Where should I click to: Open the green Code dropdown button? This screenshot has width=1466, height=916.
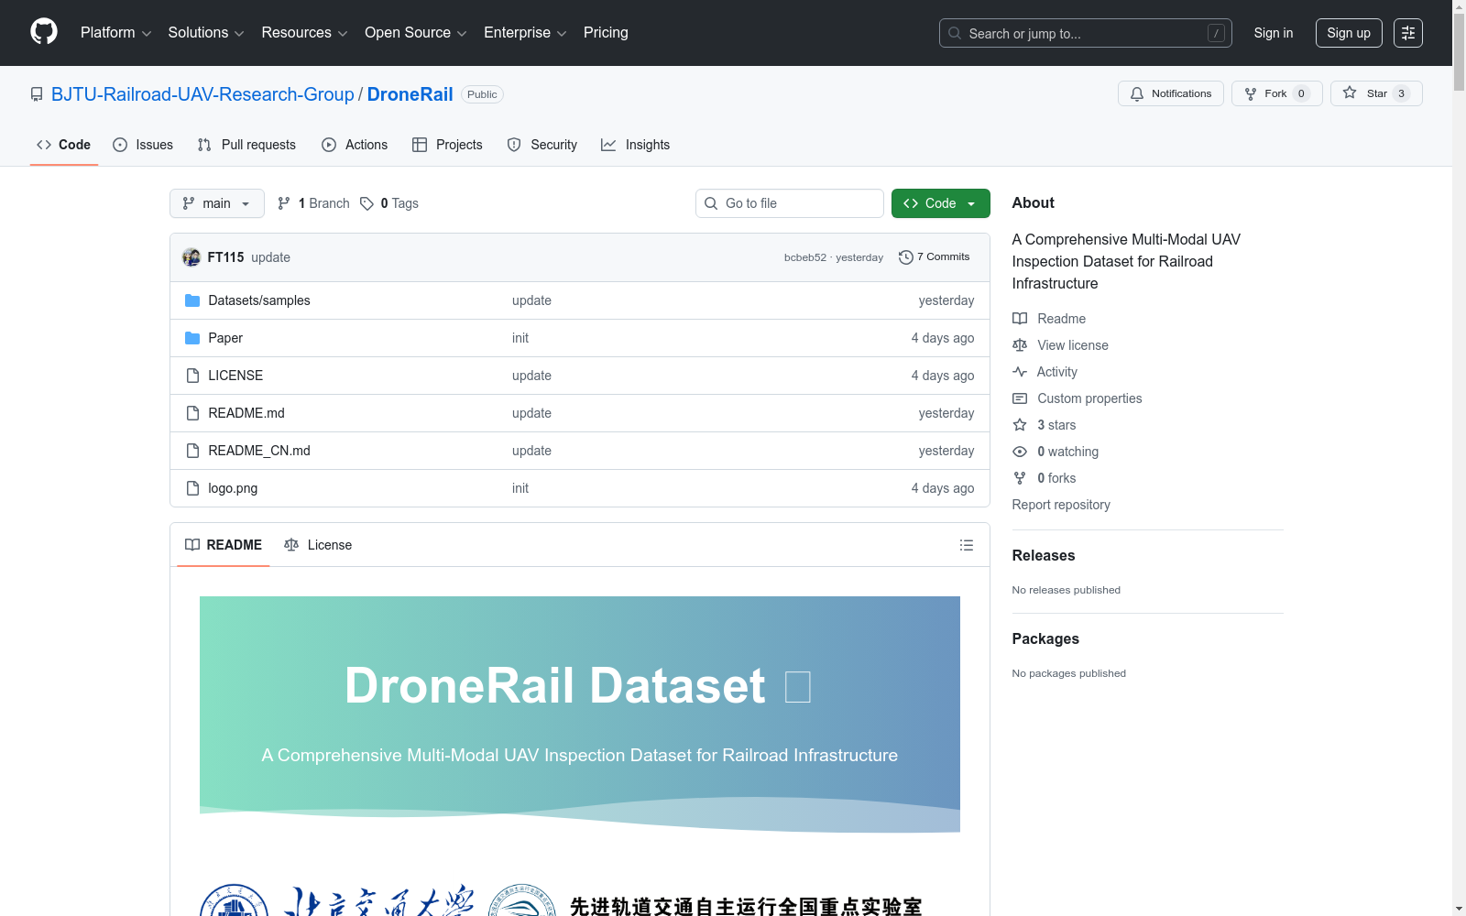tap(940, 203)
